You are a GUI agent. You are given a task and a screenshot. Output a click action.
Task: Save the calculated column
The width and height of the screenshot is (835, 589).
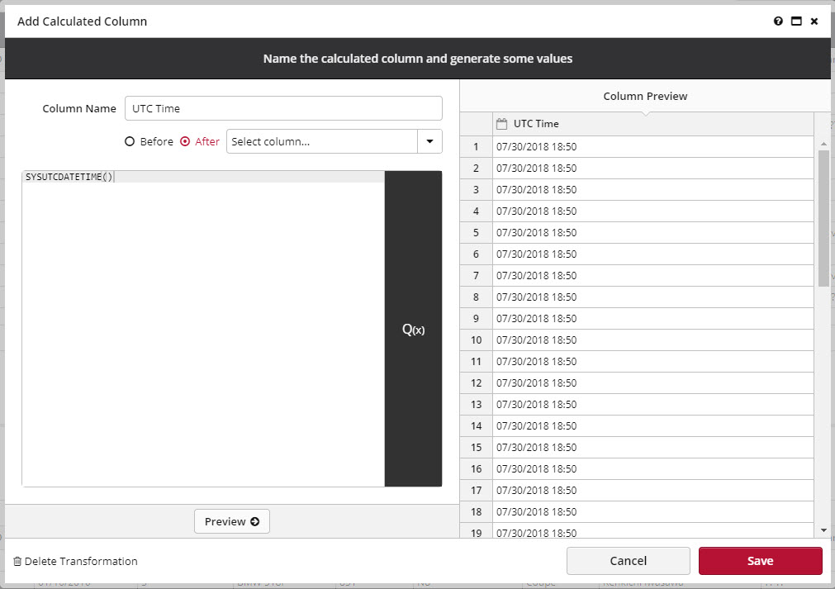pos(759,561)
